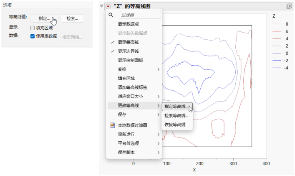Click the Z legend title
The width and height of the screenshot is (295, 176).
(x=274, y=16)
